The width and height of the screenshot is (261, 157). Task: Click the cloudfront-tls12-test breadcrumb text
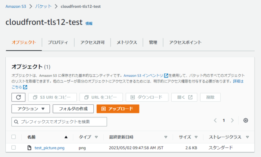tap(81, 7)
